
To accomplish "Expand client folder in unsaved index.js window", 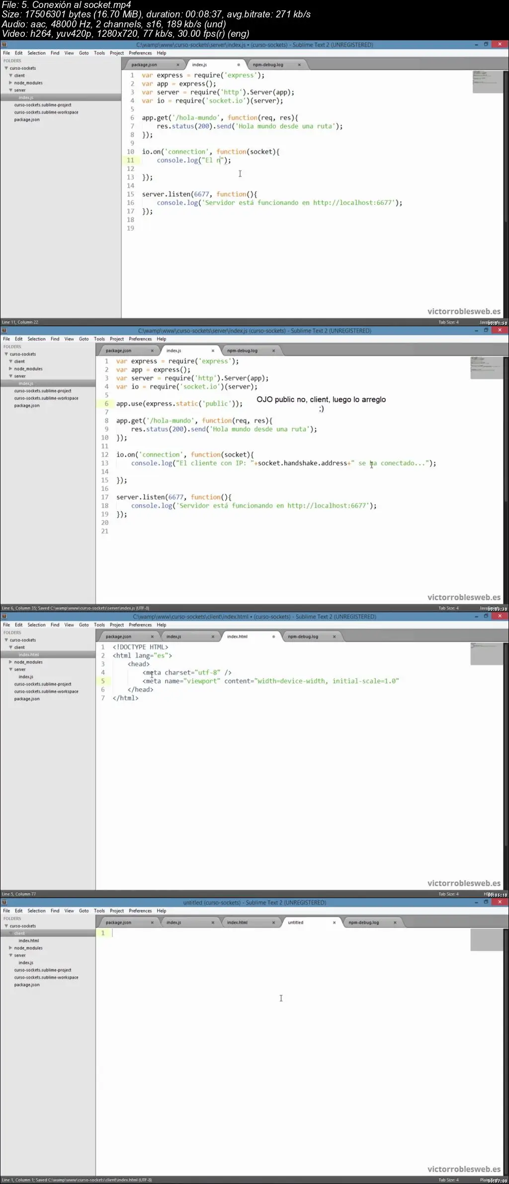I will pyautogui.click(x=10, y=76).
